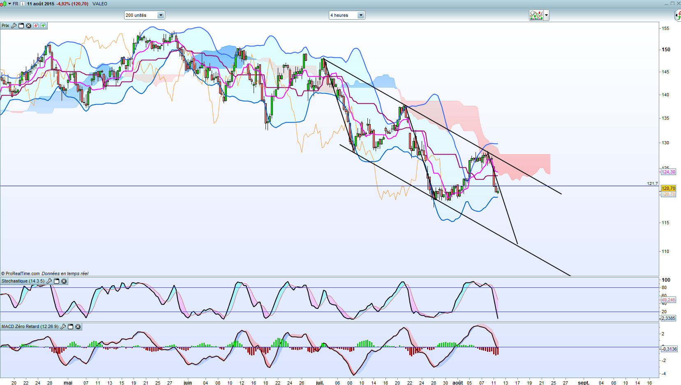Click the green up-arrow icon on Prix
This screenshot has width=681, height=385.
(x=43, y=25)
